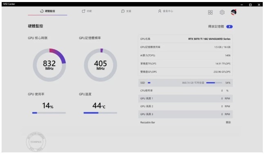Click the hardware monitoring gauge icon in tab
This screenshot has height=154, width=264.
click(x=42, y=11)
